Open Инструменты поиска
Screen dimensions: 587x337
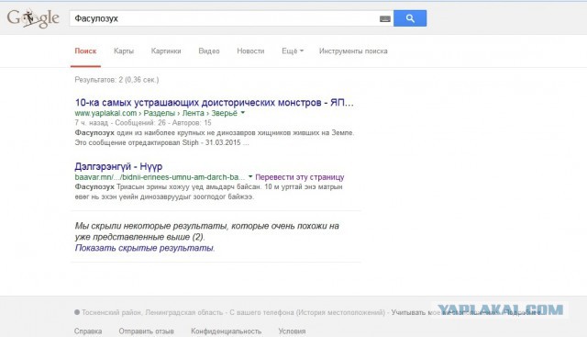click(x=353, y=51)
